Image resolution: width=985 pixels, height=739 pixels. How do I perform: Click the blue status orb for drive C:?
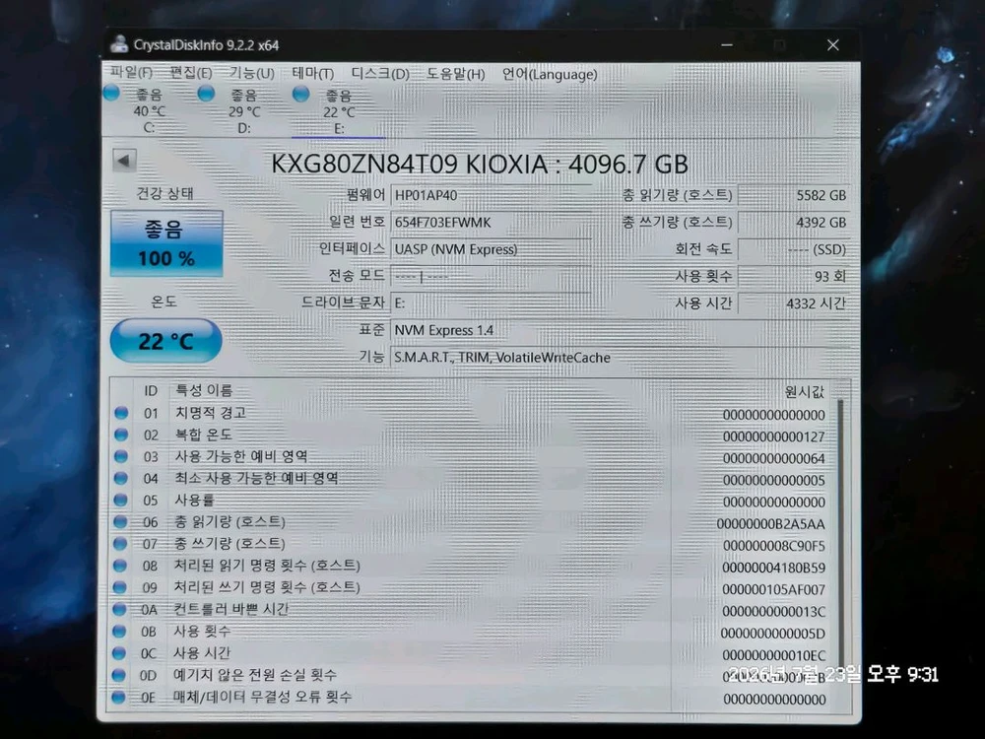coord(112,93)
